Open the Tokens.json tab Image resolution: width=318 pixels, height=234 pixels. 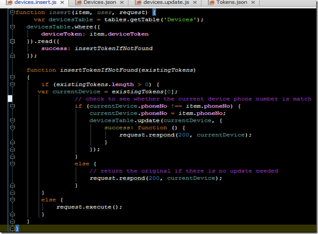[x=232, y=3]
